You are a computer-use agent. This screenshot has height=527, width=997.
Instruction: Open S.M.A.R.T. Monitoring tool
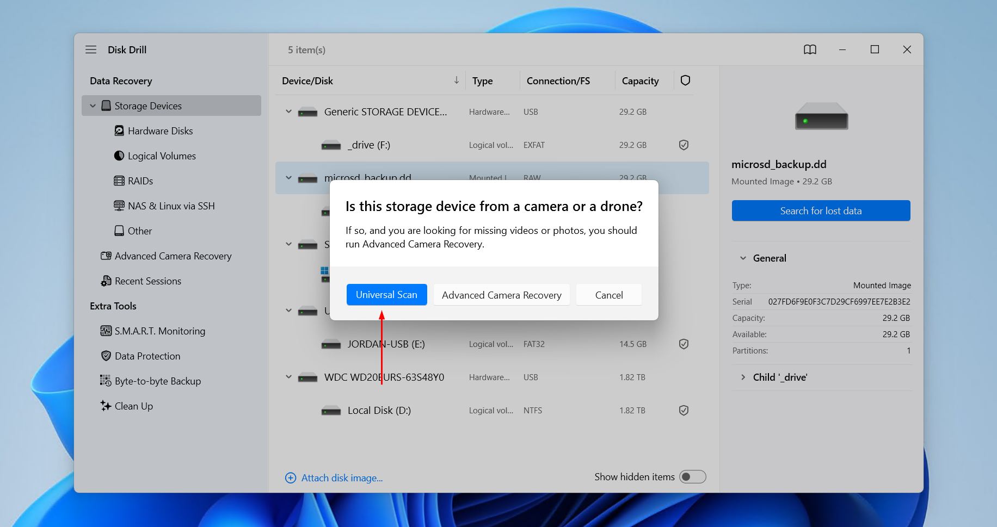(x=159, y=331)
